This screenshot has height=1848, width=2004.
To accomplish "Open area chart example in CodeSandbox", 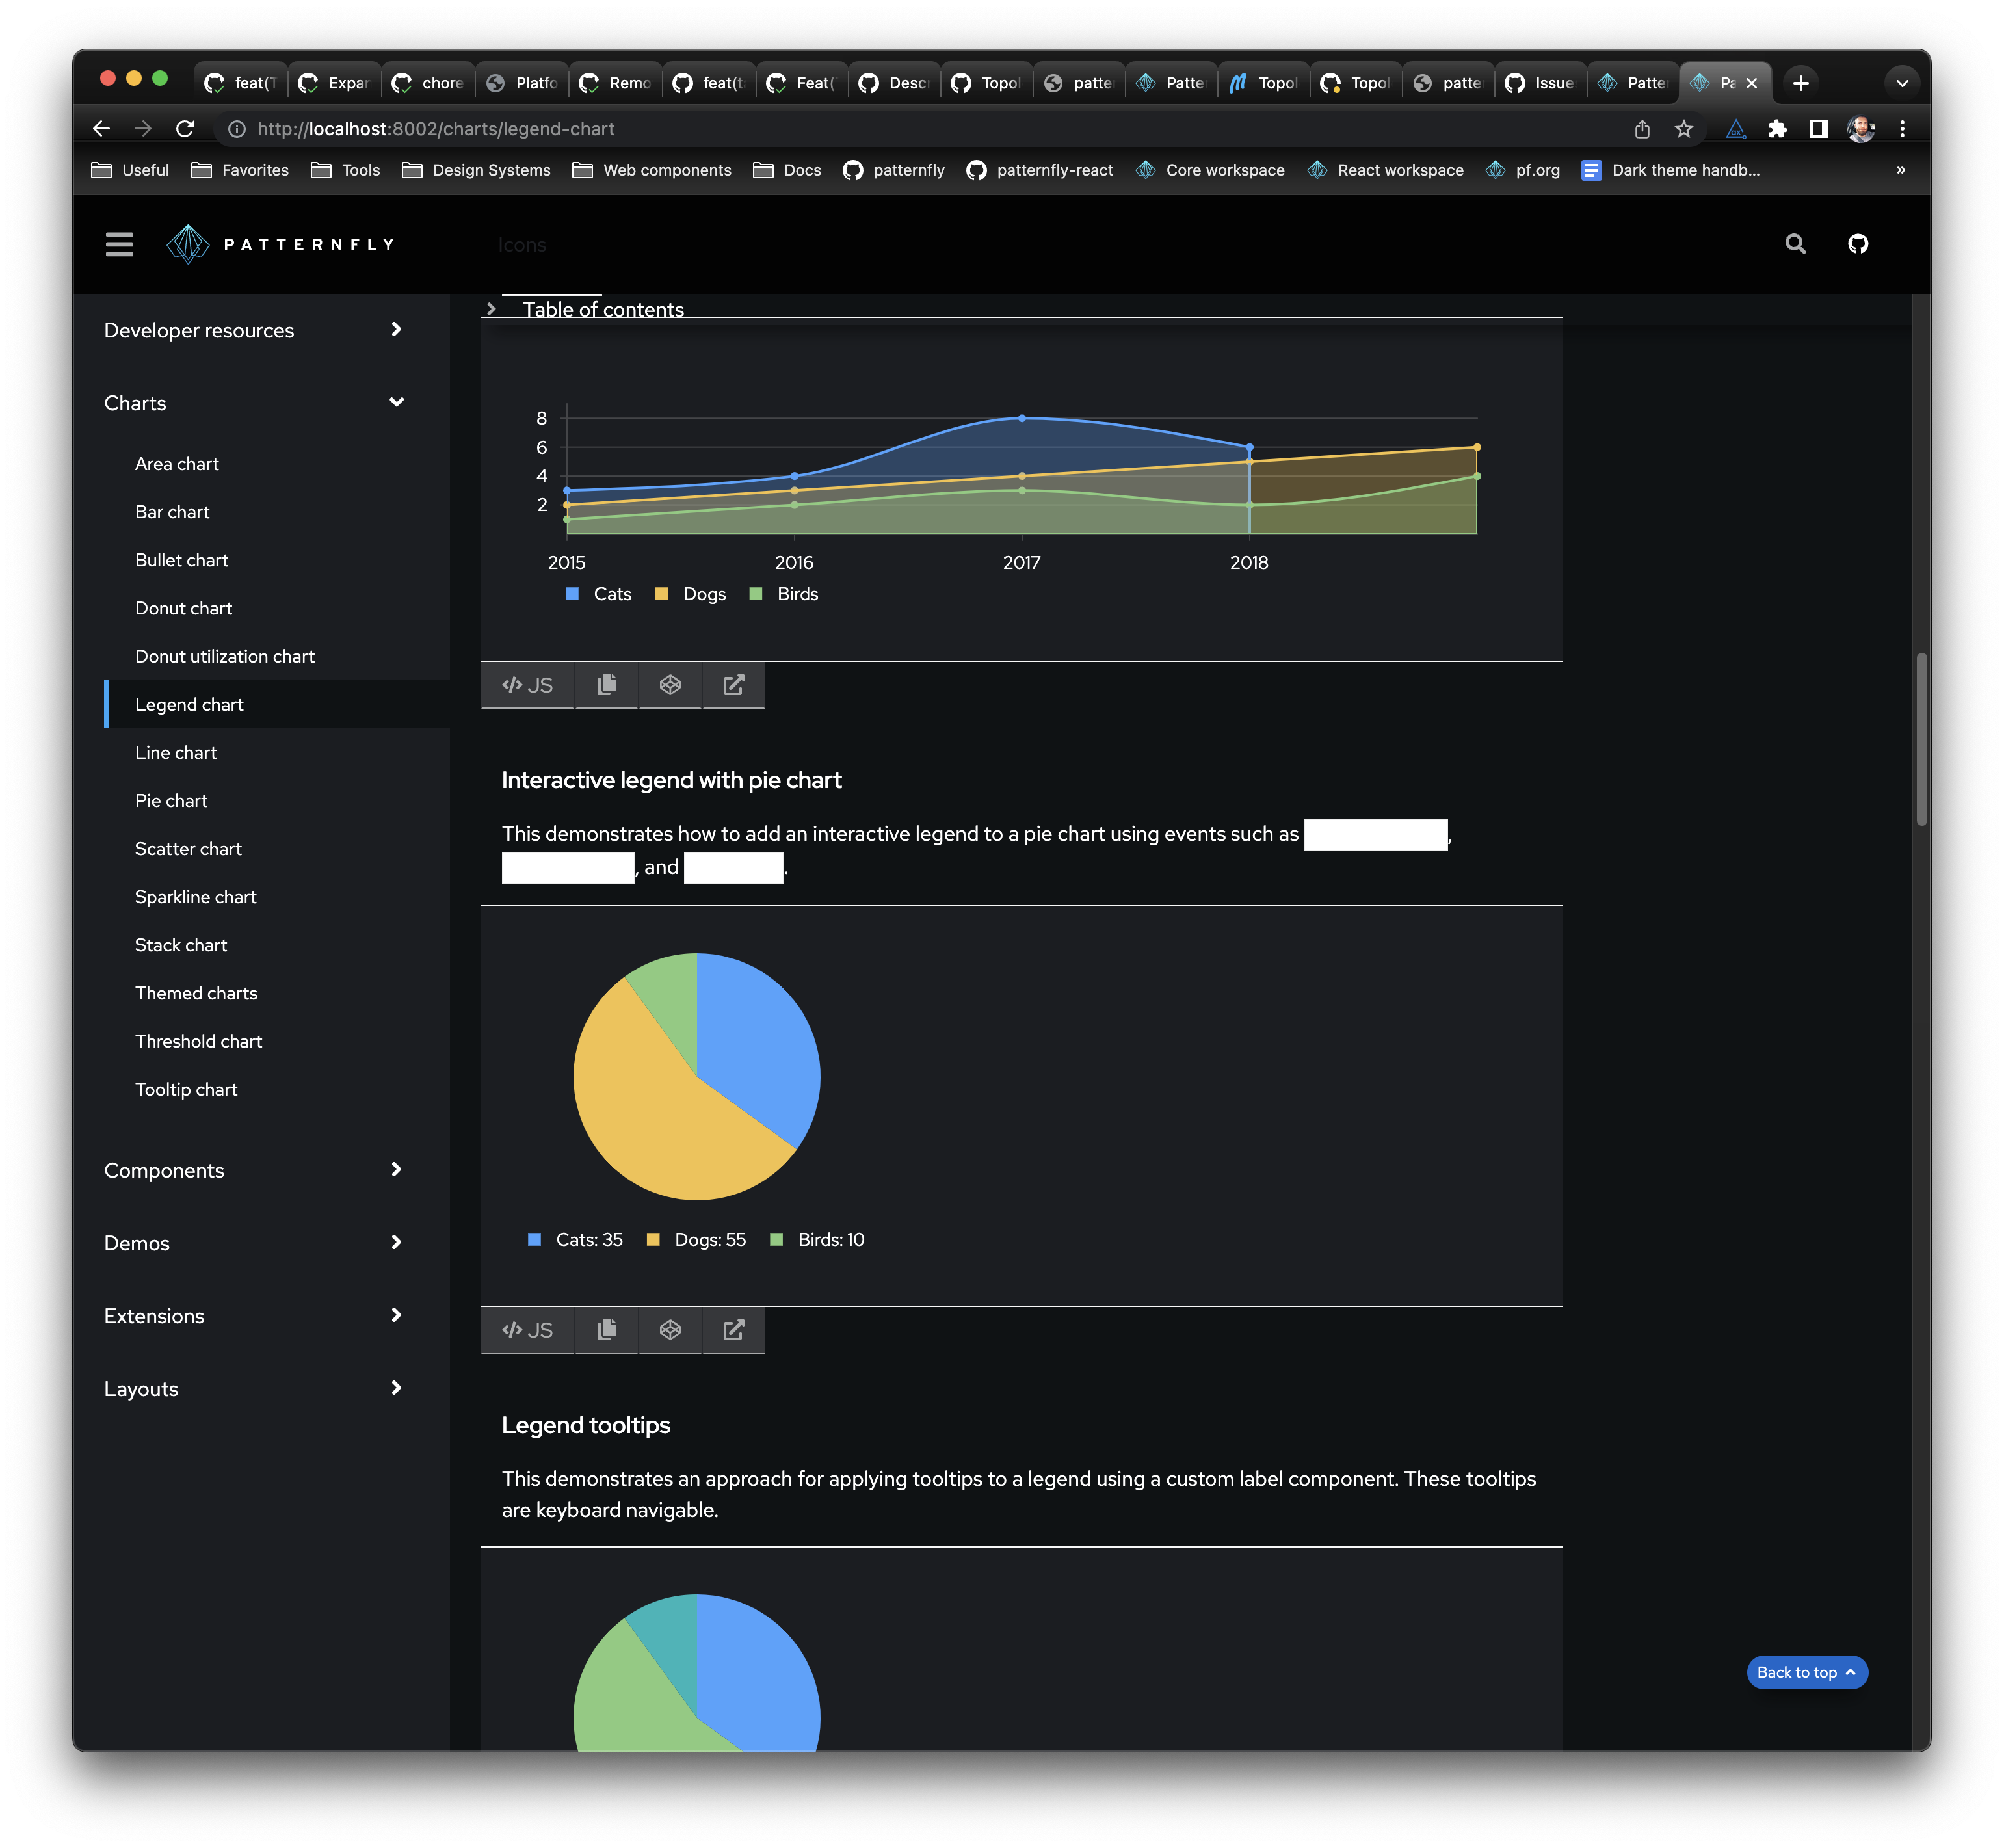I will tap(670, 685).
